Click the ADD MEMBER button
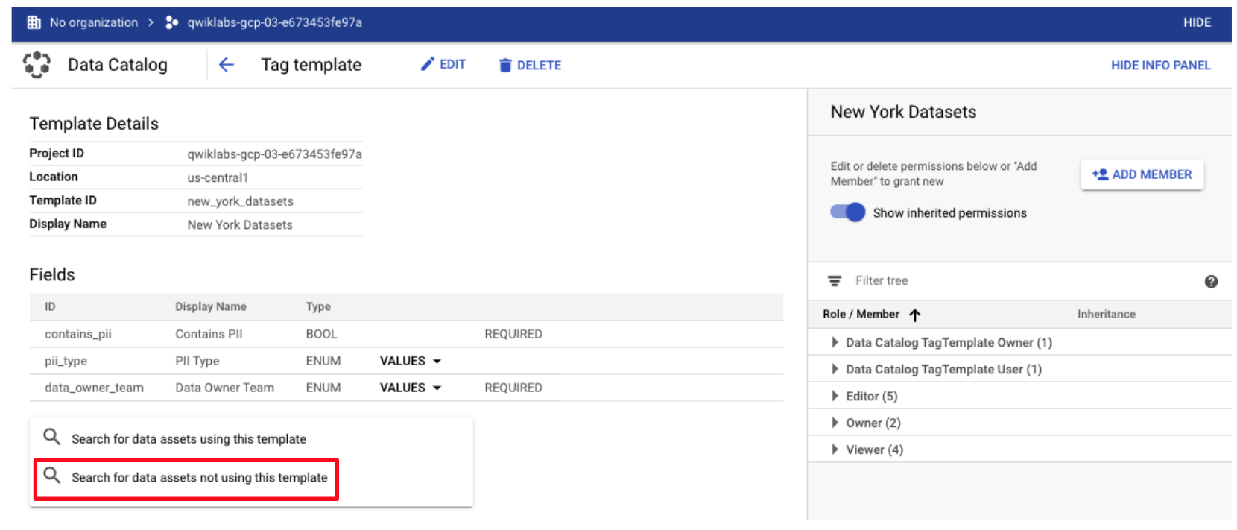The image size is (1237, 530). tap(1142, 174)
